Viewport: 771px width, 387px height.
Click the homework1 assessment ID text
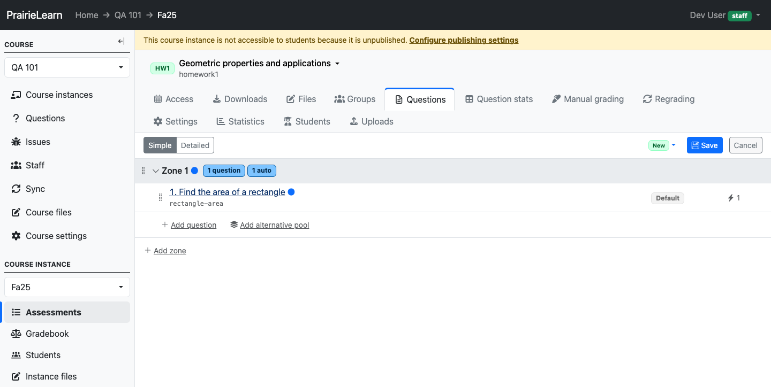point(199,75)
